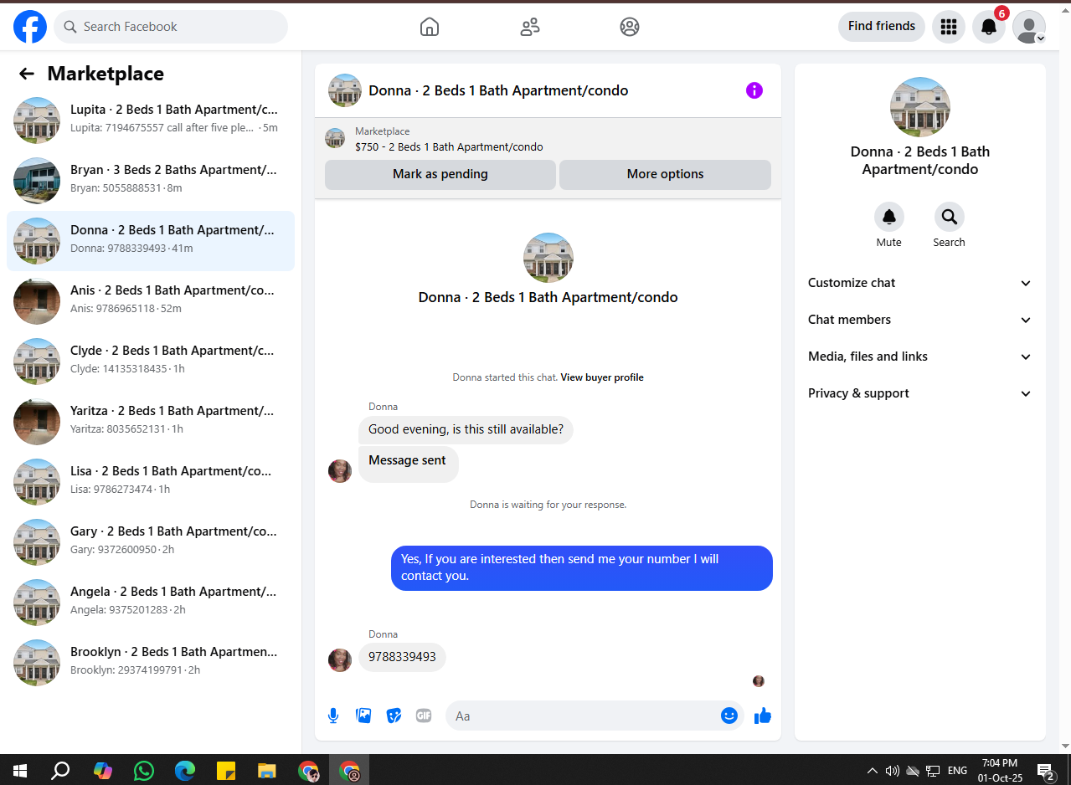Open the Friends tab icon

coord(530,27)
